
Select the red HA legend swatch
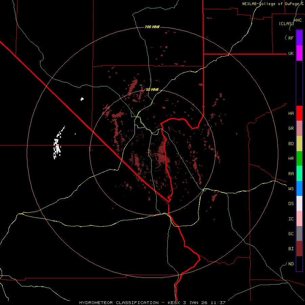(x=299, y=113)
